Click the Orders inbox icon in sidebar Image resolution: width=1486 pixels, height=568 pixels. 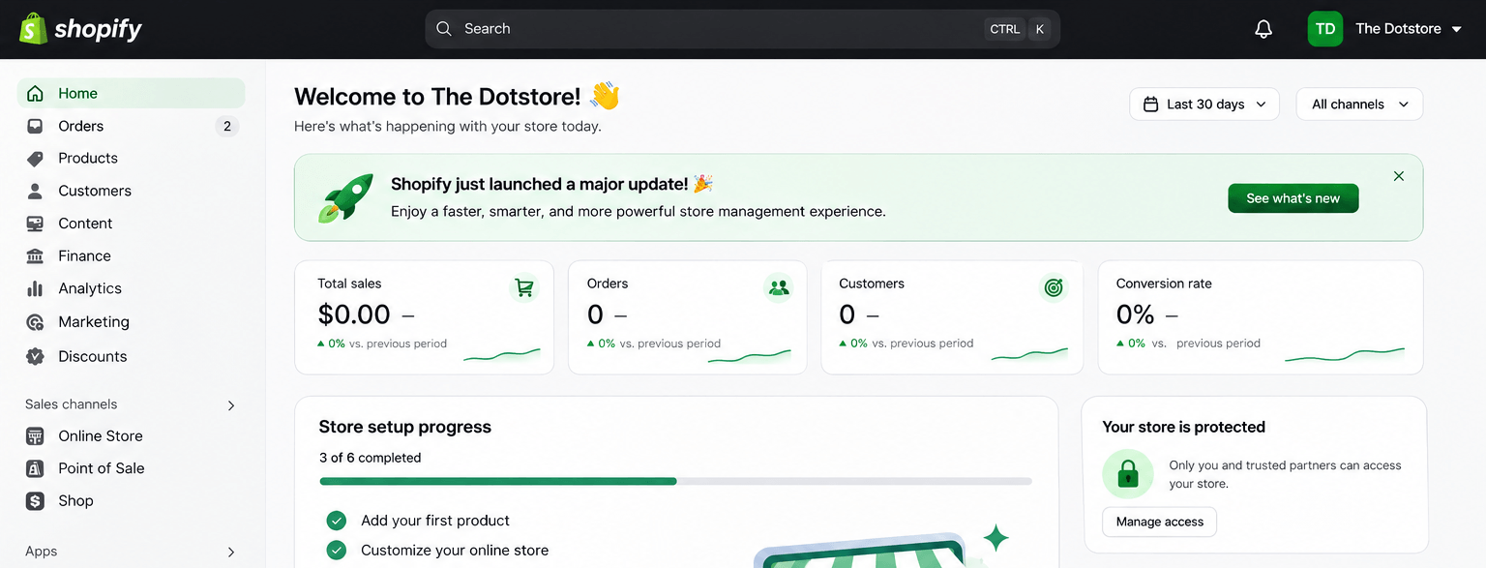point(35,126)
